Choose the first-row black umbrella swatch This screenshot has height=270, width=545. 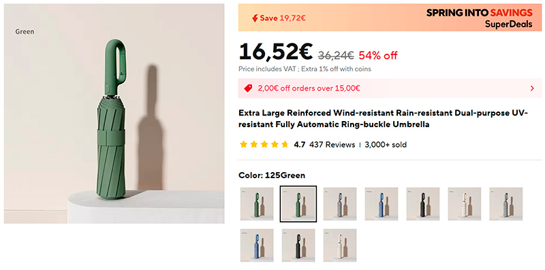tap(423, 204)
